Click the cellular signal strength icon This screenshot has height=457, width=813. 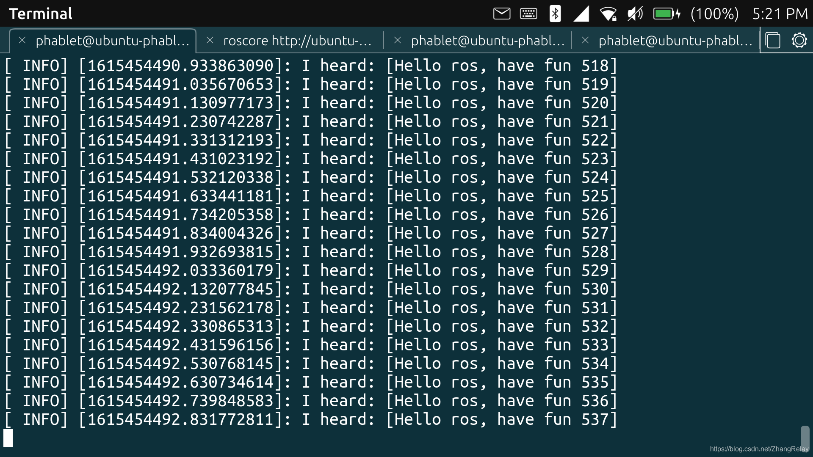pyautogui.click(x=581, y=14)
